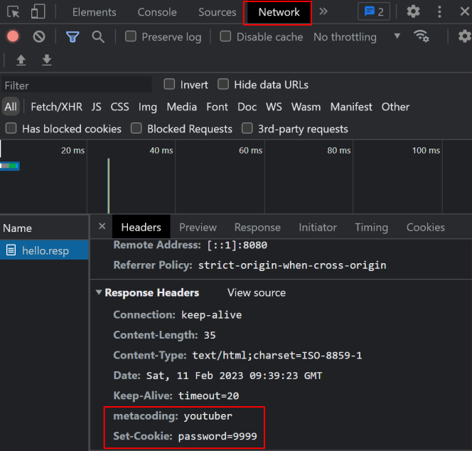Check Has blocked cookies checkbox
472x451 pixels.
[x=11, y=128]
